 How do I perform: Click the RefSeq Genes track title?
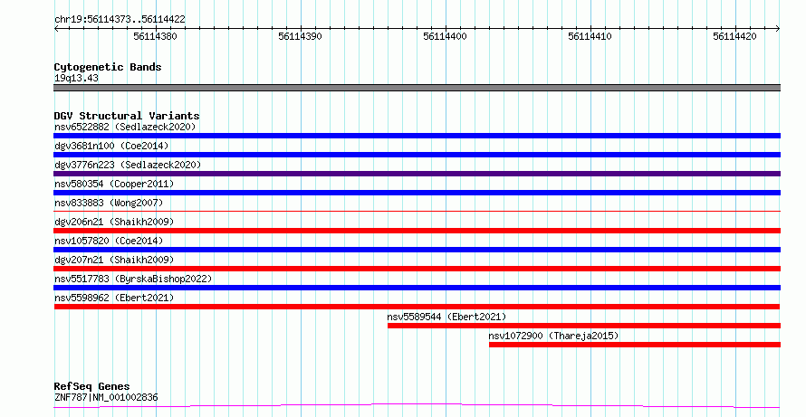pos(91,387)
